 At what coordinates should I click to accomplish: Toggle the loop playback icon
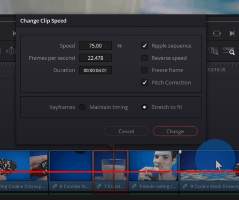tap(217, 33)
